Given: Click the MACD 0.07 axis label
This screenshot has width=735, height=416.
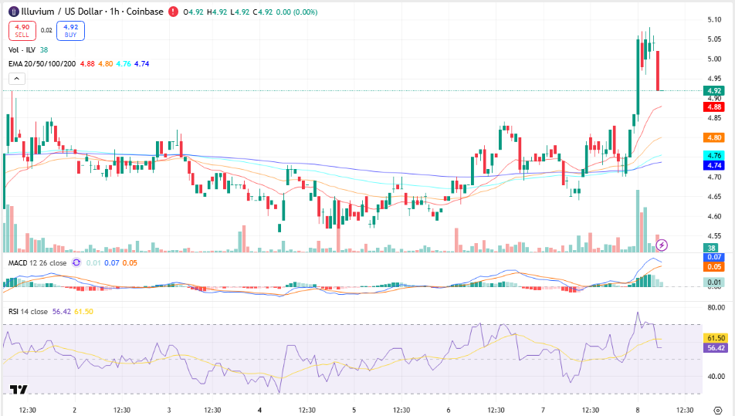Looking at the screenshot, I should tap(714, 257).
